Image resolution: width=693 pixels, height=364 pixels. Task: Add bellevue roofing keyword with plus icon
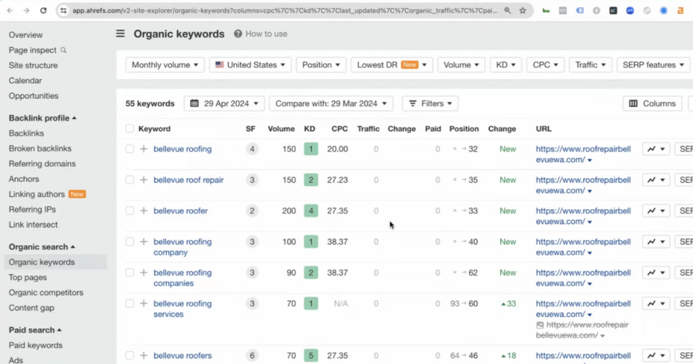pos(143,149)
